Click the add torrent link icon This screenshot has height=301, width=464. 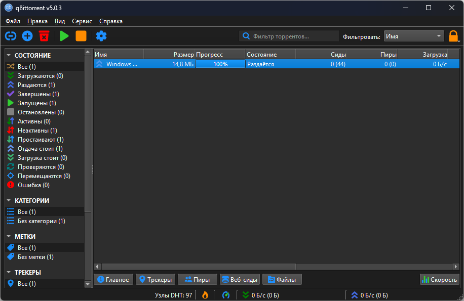coord(11,36)
